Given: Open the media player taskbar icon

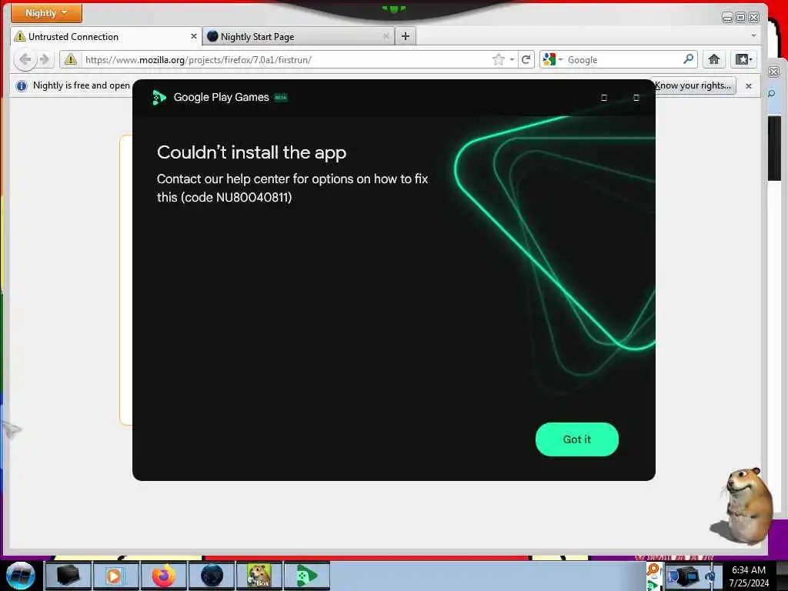Looking at the screenshot, I should pyautogui.click(x=115, y=576).
